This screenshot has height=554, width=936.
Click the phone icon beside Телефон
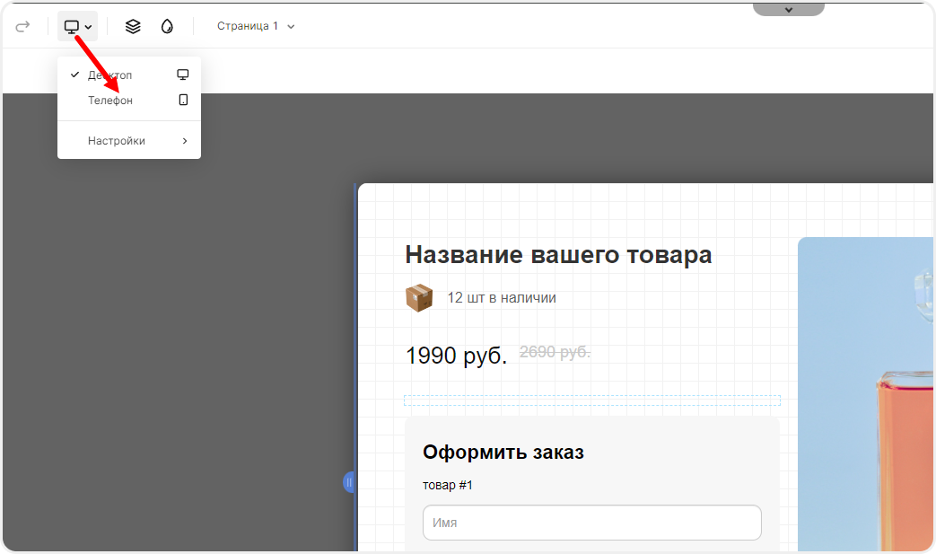click(183, 100)
